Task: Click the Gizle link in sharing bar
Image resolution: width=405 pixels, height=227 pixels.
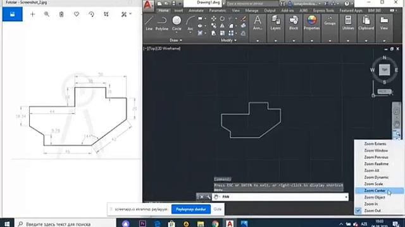Action: (218, 209)
